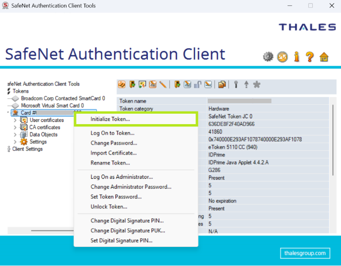
Task: Click serial value 636DE8F2F40AD966
Action: click(231, 124)
